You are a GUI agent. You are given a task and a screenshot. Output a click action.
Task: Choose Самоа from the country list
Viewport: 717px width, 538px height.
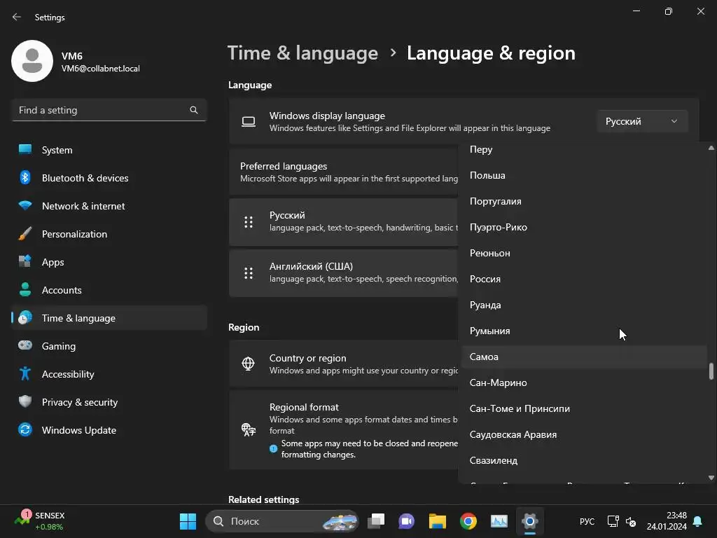click(x=583, y=357)
